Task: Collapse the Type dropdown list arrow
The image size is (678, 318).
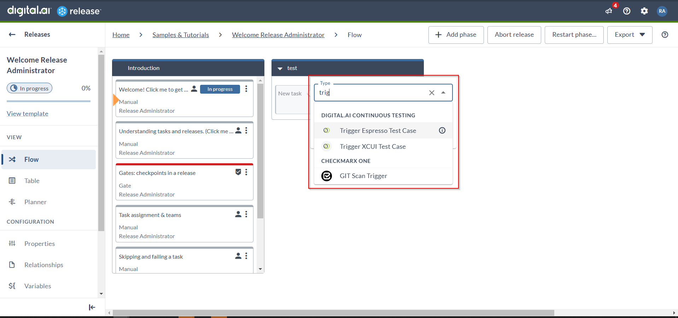Action: pos(443,93)
